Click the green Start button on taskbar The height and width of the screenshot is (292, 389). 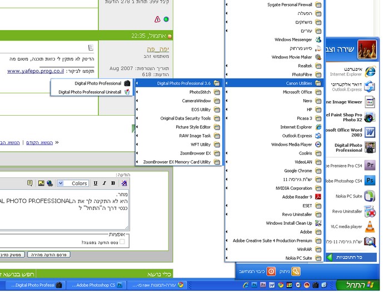tap(357, 285)
